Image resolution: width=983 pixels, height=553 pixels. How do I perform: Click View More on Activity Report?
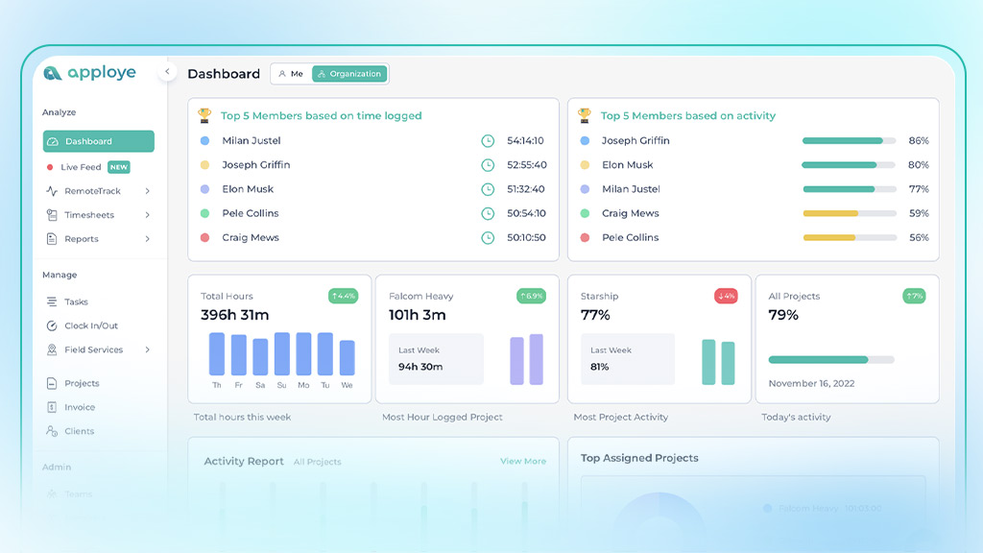(x=522, y=461)
